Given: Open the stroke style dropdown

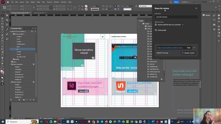Looking at the screenshot, I should click(x=100, y=9).
